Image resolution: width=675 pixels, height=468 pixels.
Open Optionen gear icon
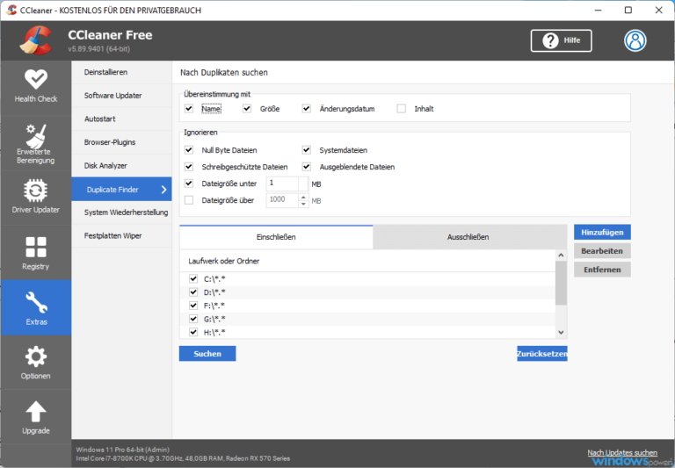[35, 356]
